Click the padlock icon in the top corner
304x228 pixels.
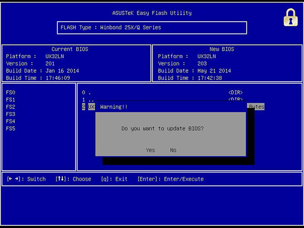[290, 18]
